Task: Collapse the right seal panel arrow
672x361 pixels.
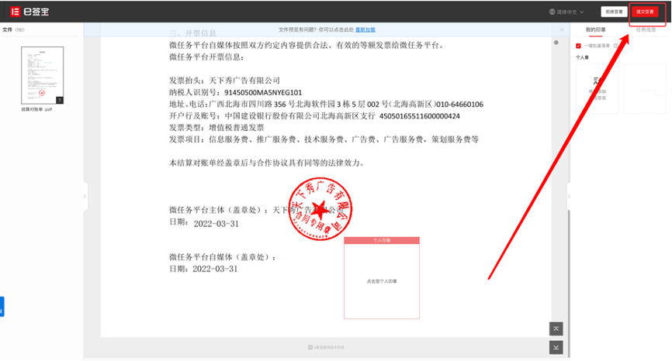Action: click(569, 196)
